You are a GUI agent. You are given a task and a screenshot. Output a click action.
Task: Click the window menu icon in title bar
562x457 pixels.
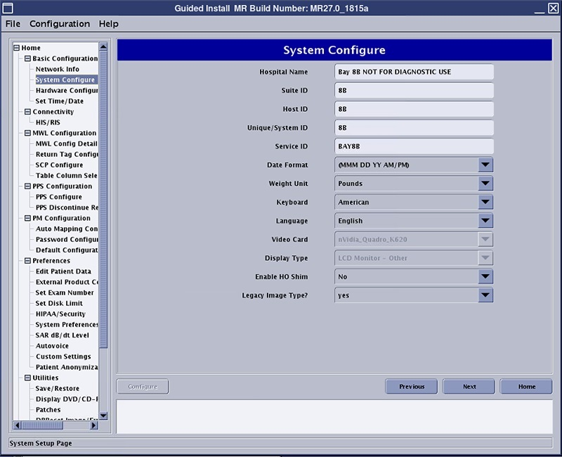click(x=8, y=8)
